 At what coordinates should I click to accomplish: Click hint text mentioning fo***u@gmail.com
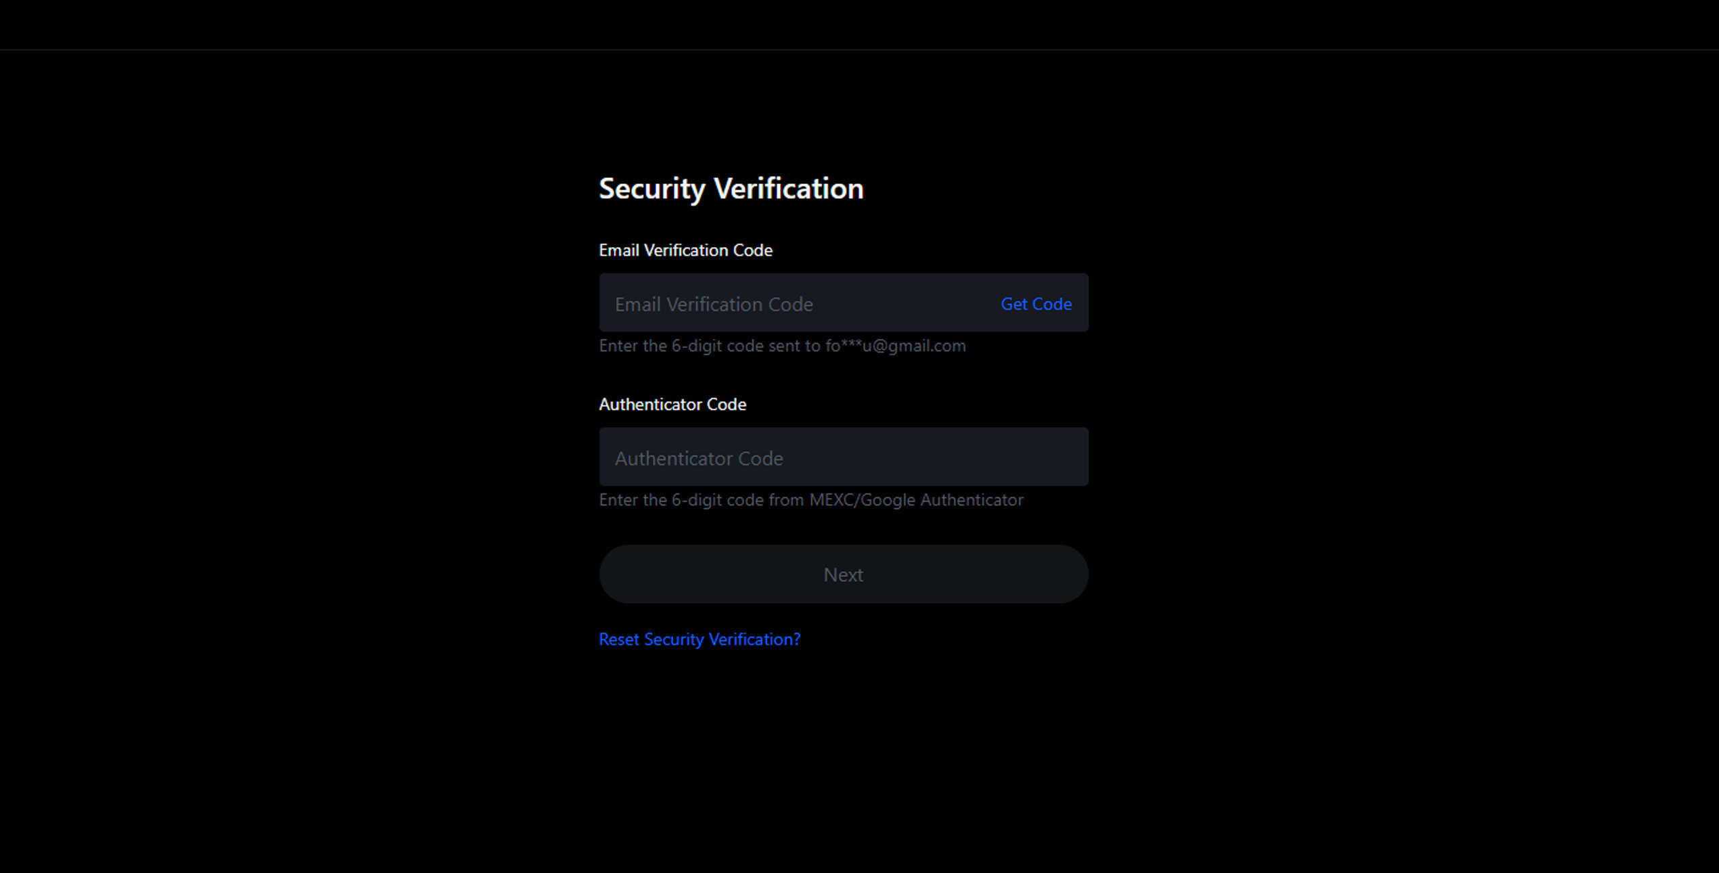pos(782,346)
